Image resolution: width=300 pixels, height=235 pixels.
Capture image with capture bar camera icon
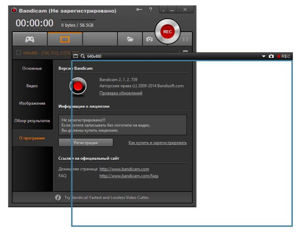tap(271, 56)
